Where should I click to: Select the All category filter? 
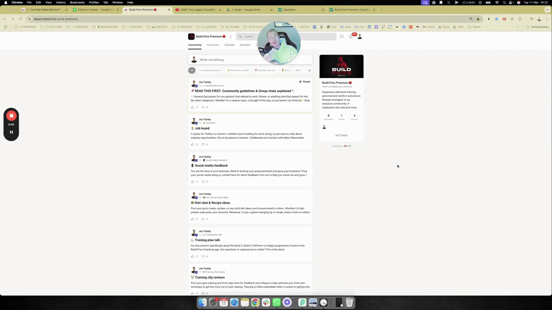pyautogui.click(x=192, y=71)
